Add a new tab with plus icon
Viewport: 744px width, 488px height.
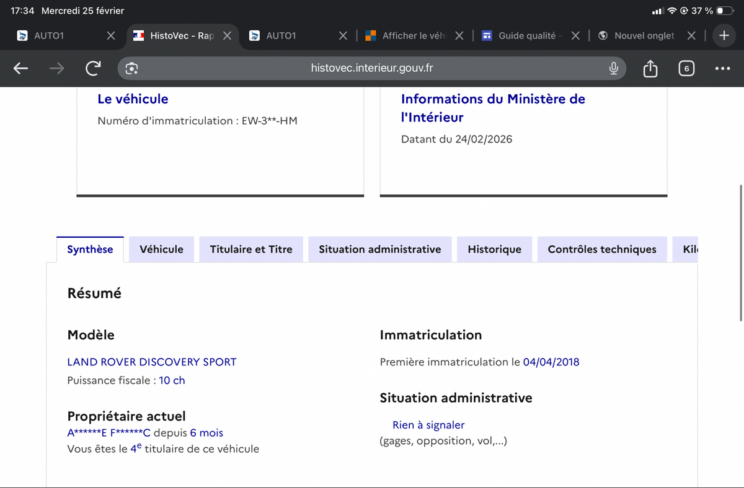point(723,35)
